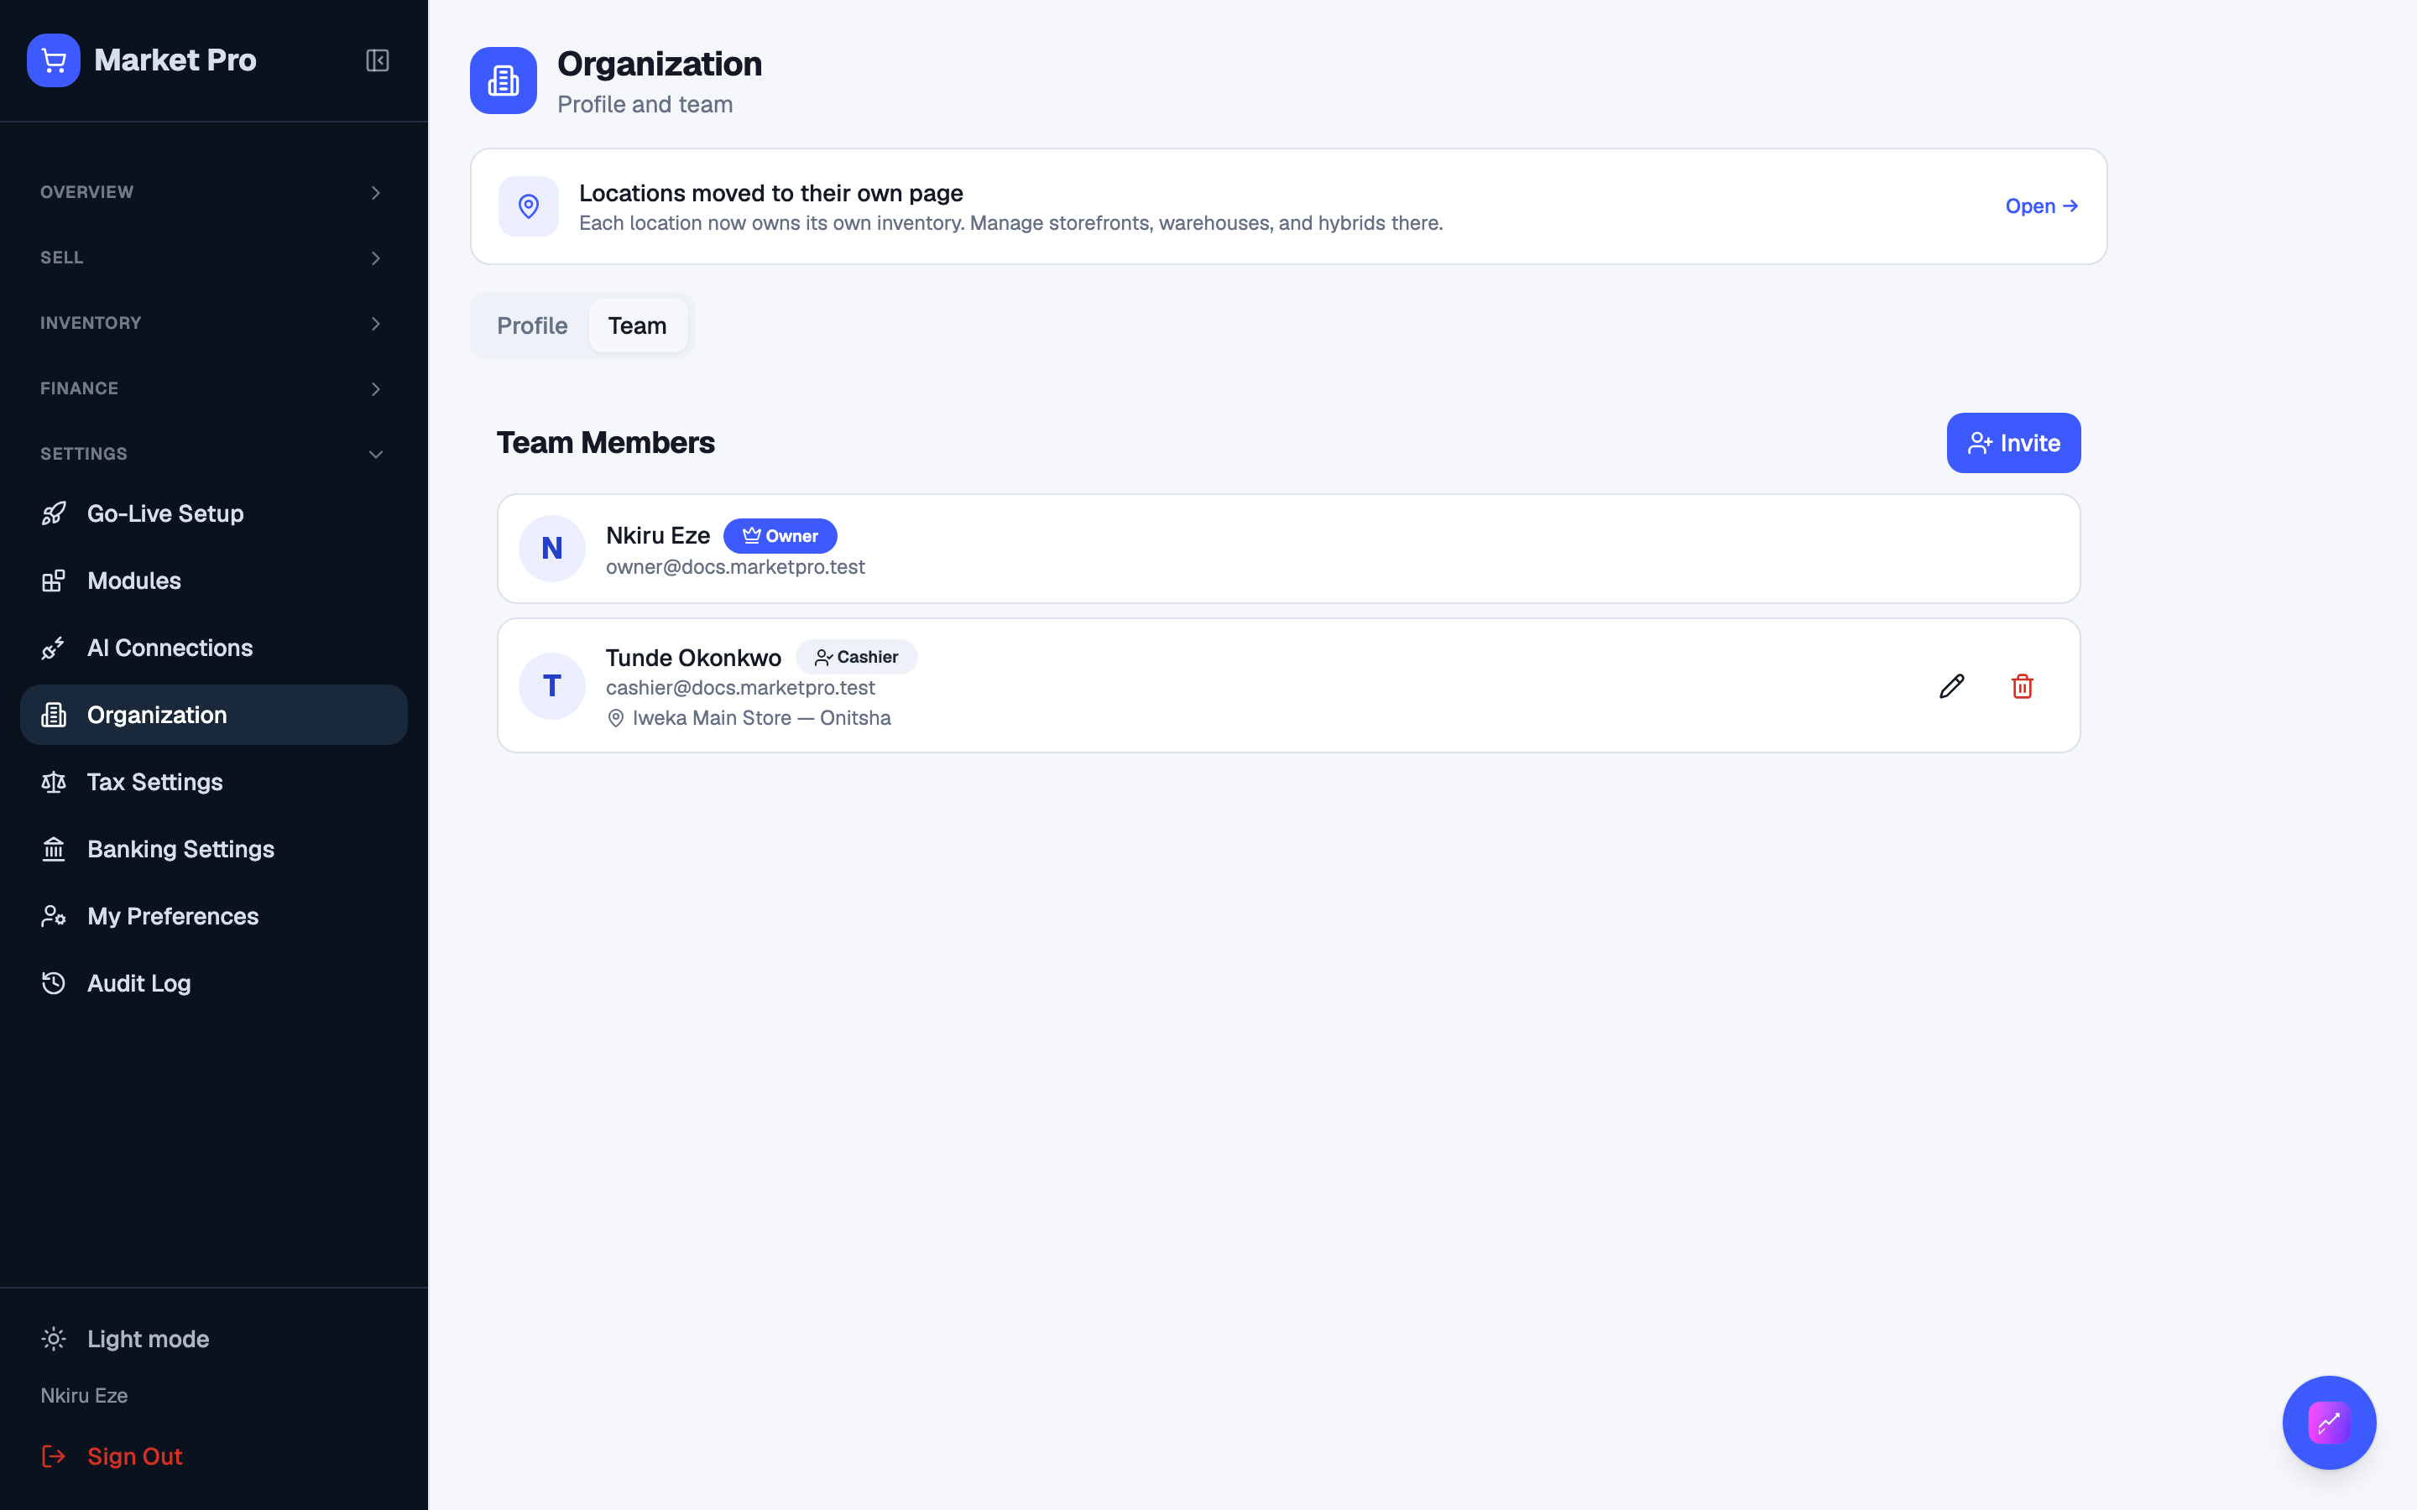Select the Team tab
The width and height of the screenshot is (2417, 1510).
[637, 325]
